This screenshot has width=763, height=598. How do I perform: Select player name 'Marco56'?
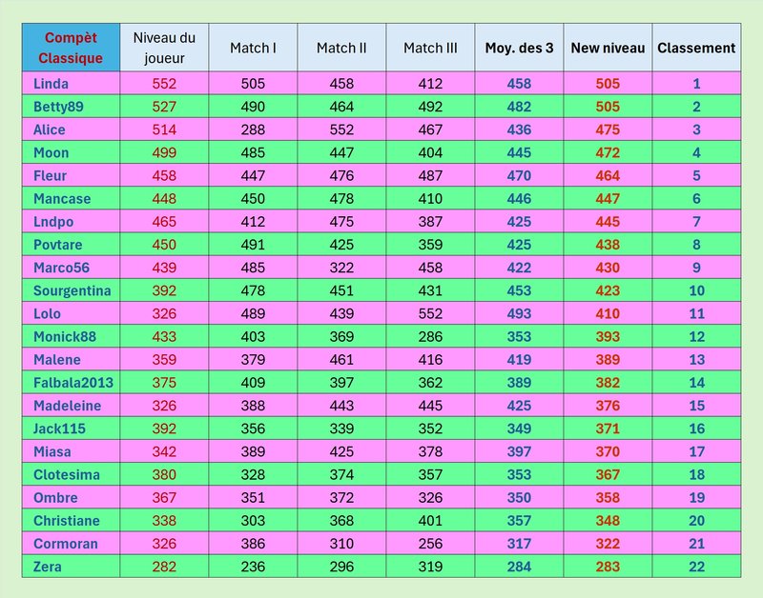pos(61,268)
